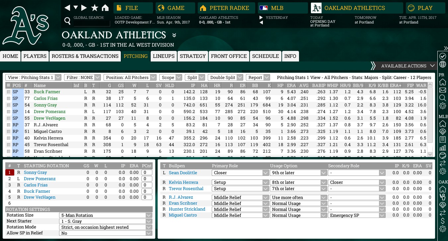Screen dimensions: 448x241
Task: Go forward with the right arrow navigation icon
Action: tap(84, 8)
